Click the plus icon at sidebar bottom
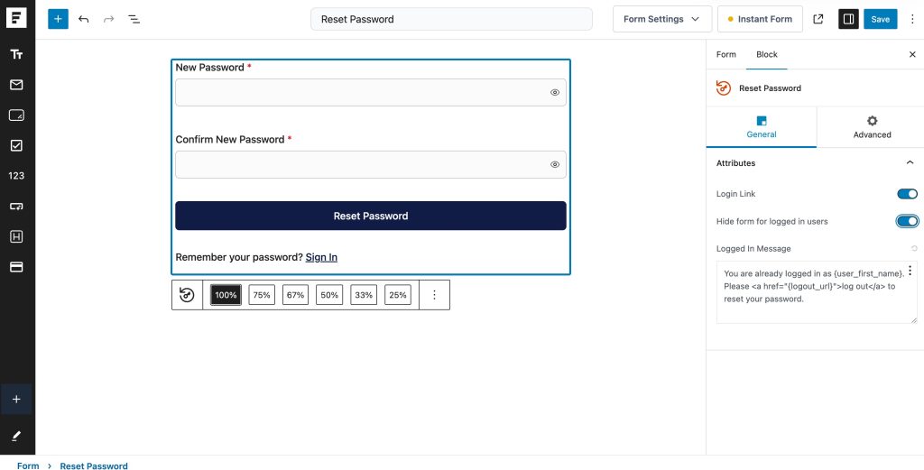This screenshot has height=470, width=924. 16,400
